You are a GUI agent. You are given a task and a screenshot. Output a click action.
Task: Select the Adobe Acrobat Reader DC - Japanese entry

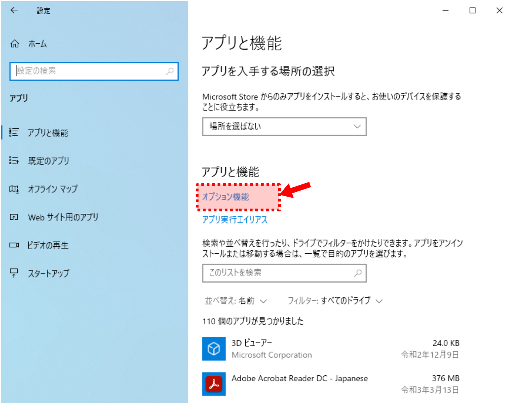coord(299,379)
